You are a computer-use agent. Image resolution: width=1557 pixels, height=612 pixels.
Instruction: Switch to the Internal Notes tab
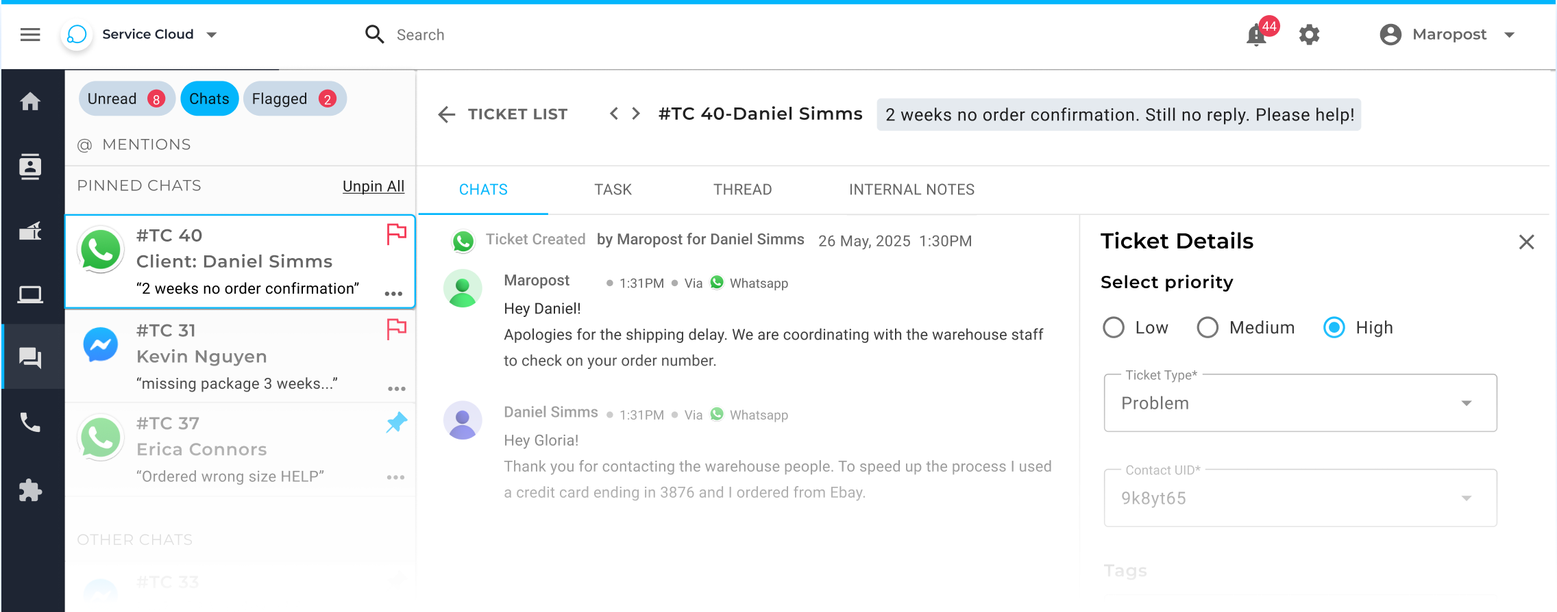(x=911, y=190)
